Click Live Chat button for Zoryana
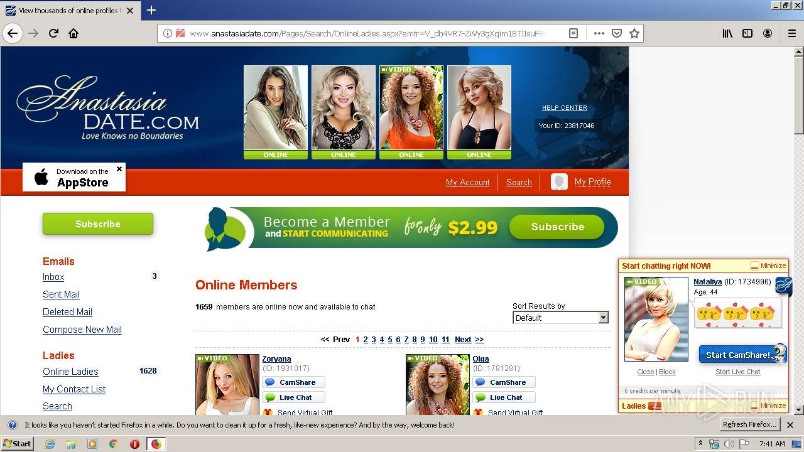This screenshot has width=804, height=452. 293,397
